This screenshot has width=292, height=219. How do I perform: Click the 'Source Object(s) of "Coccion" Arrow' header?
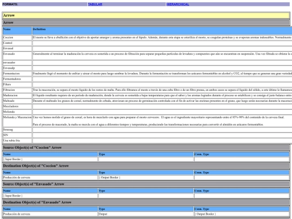(146, 148)
